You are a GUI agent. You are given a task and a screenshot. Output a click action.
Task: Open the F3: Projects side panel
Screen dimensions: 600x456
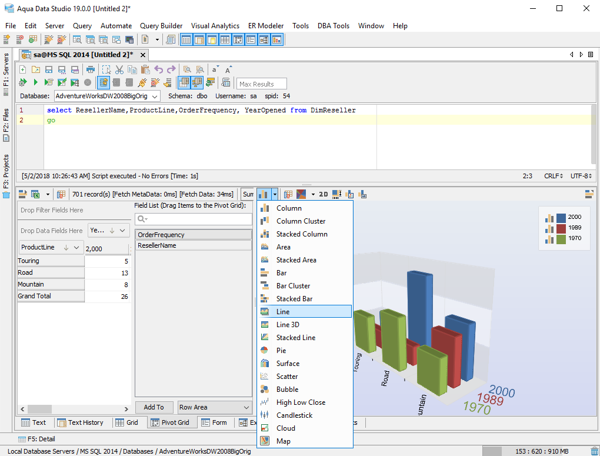point(6,176)
